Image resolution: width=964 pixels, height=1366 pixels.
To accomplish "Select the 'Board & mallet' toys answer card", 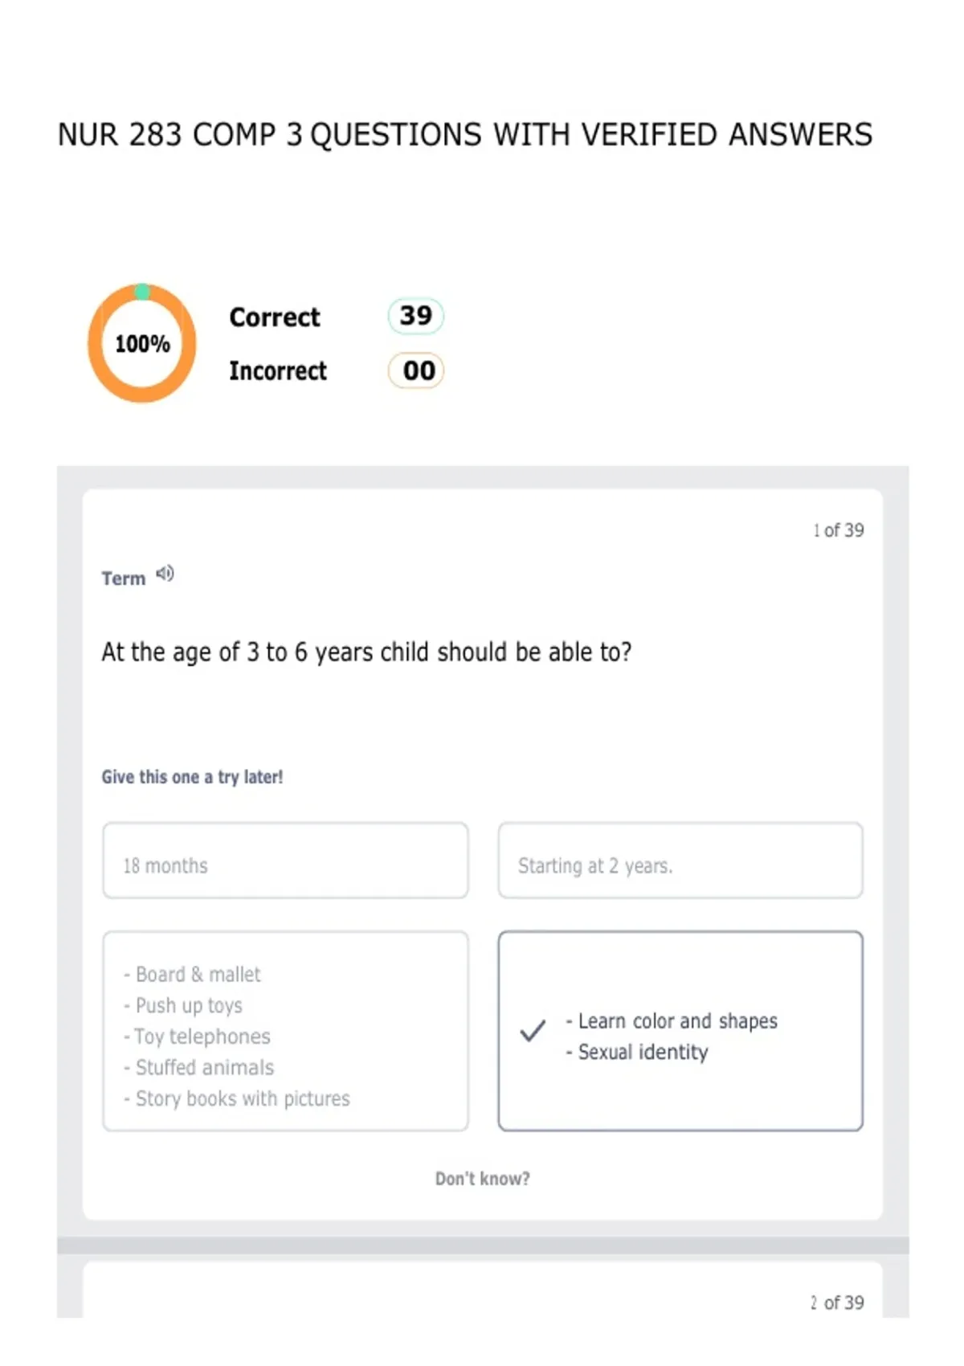I will [285, 1031].
